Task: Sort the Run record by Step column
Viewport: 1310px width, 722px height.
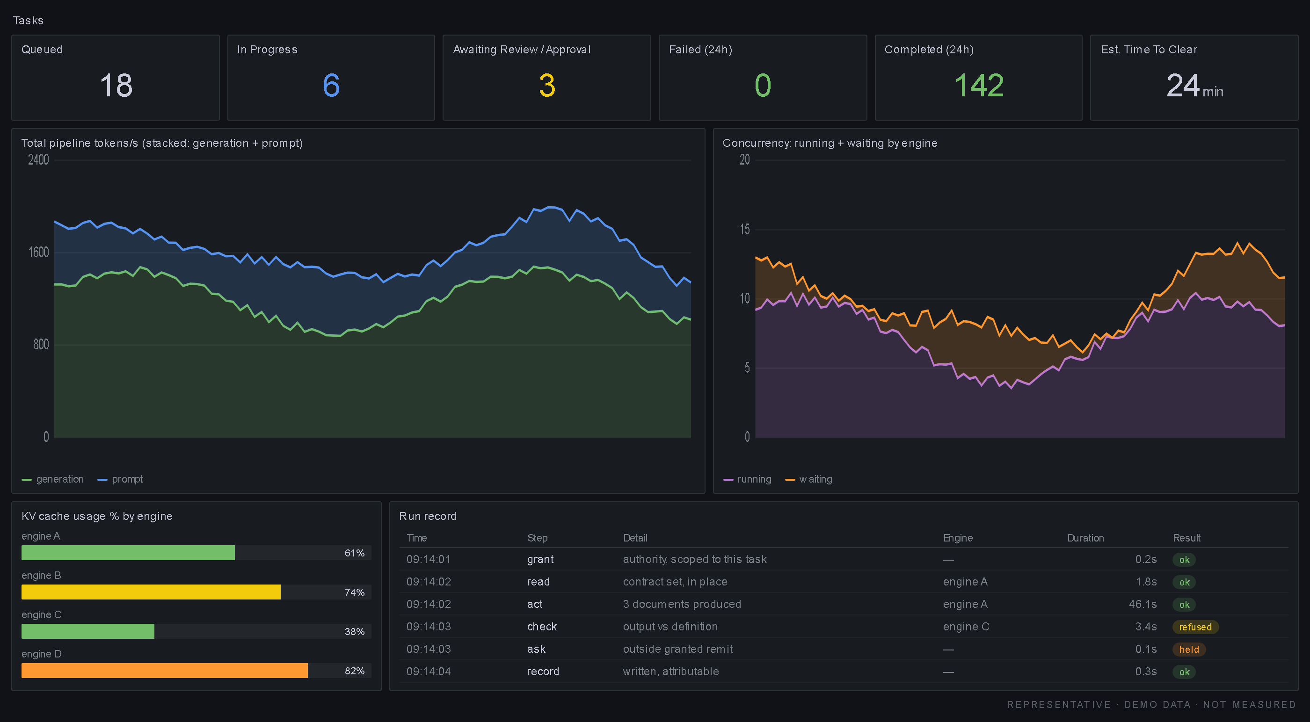Action: pos(537,538)
